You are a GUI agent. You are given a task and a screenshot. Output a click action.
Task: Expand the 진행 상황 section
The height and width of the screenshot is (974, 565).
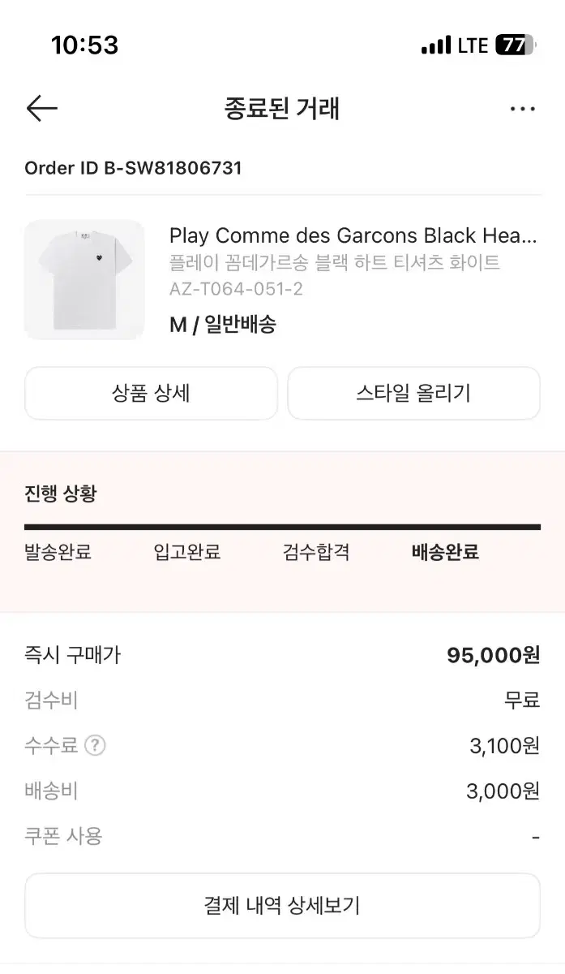click(x=59, y=493)
